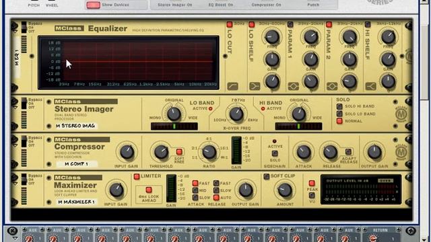Click the Lo Shelf Gain knob
This screenshot has width=431, height=242.
coord(272,59)
